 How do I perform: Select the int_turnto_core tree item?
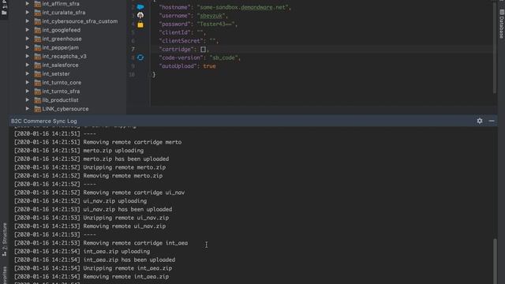[62, 82]
